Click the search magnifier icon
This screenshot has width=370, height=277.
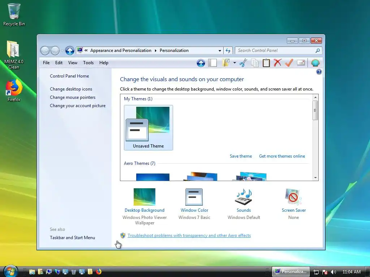point(318,50)
